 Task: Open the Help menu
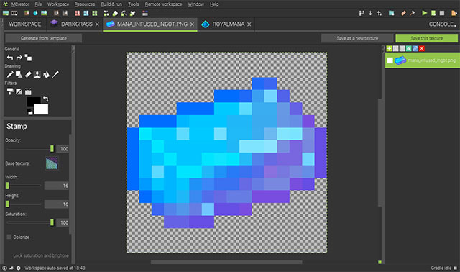point(214,4)
